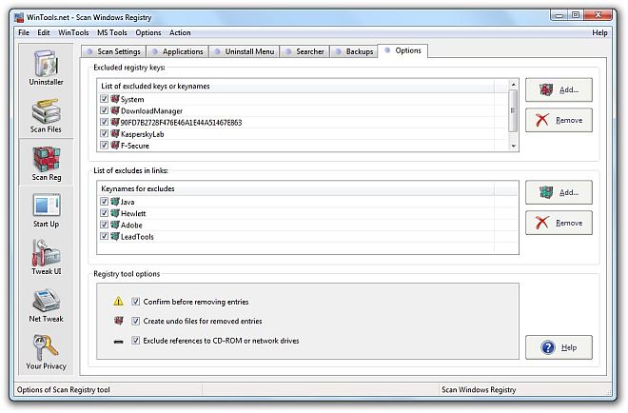Screen dimensions: 628x413
Task: Click the excluded keys list down arrow
Action: (x=513, y=147)
